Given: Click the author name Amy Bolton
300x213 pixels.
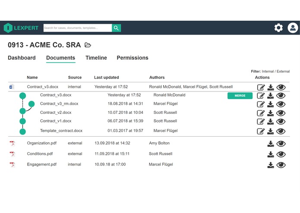Looking at the screenshot, I should point(159,143).
